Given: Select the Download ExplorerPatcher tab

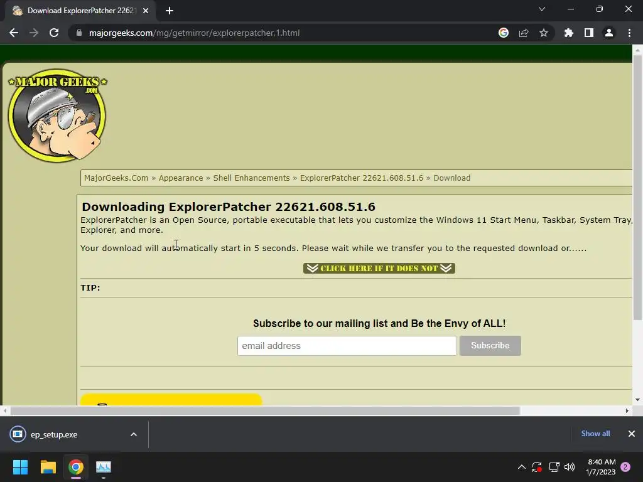Looking at the screenshot, I should pyautogui.click(x=80, y=11).
